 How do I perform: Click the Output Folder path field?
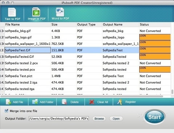pyautogui.click(x=59, y=119)
